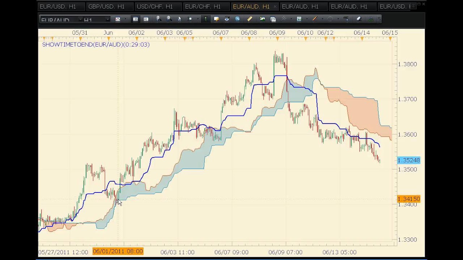Expand the pitchfork tool dropdown arrow
Image resolution: width=463 pixels, height=260 pixels.
[291, 19]
